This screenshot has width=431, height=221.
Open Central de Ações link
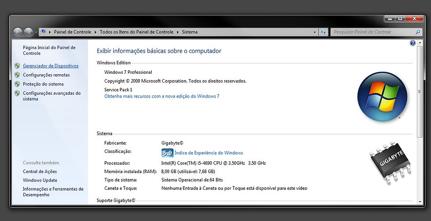(x=40, y=171)
